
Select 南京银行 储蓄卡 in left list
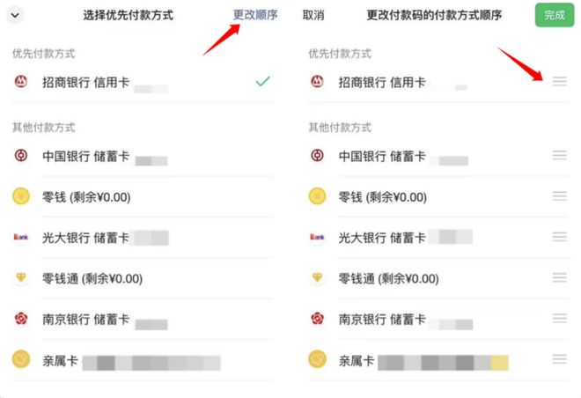[x=143, y=319]
